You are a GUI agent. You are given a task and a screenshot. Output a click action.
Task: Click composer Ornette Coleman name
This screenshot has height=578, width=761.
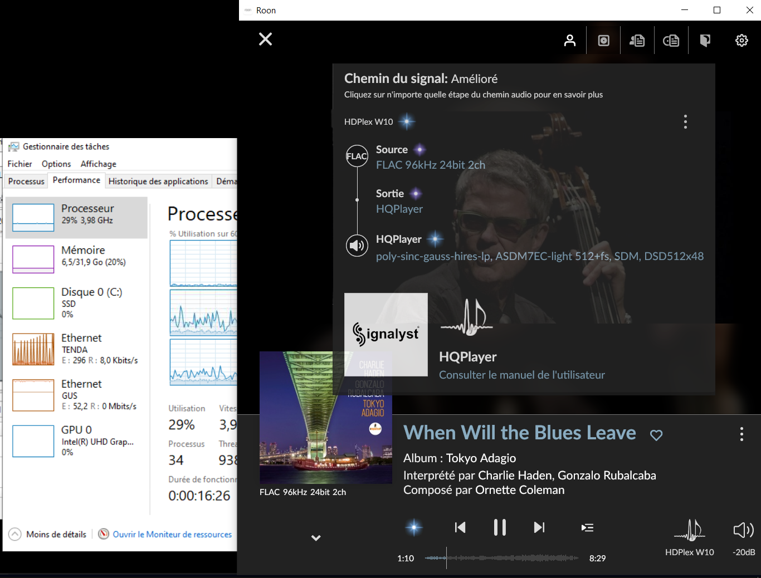click(x=519, y=490)
